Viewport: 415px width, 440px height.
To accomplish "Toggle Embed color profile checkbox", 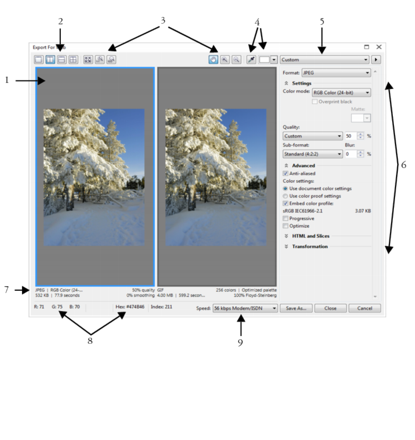I will 286,204.
